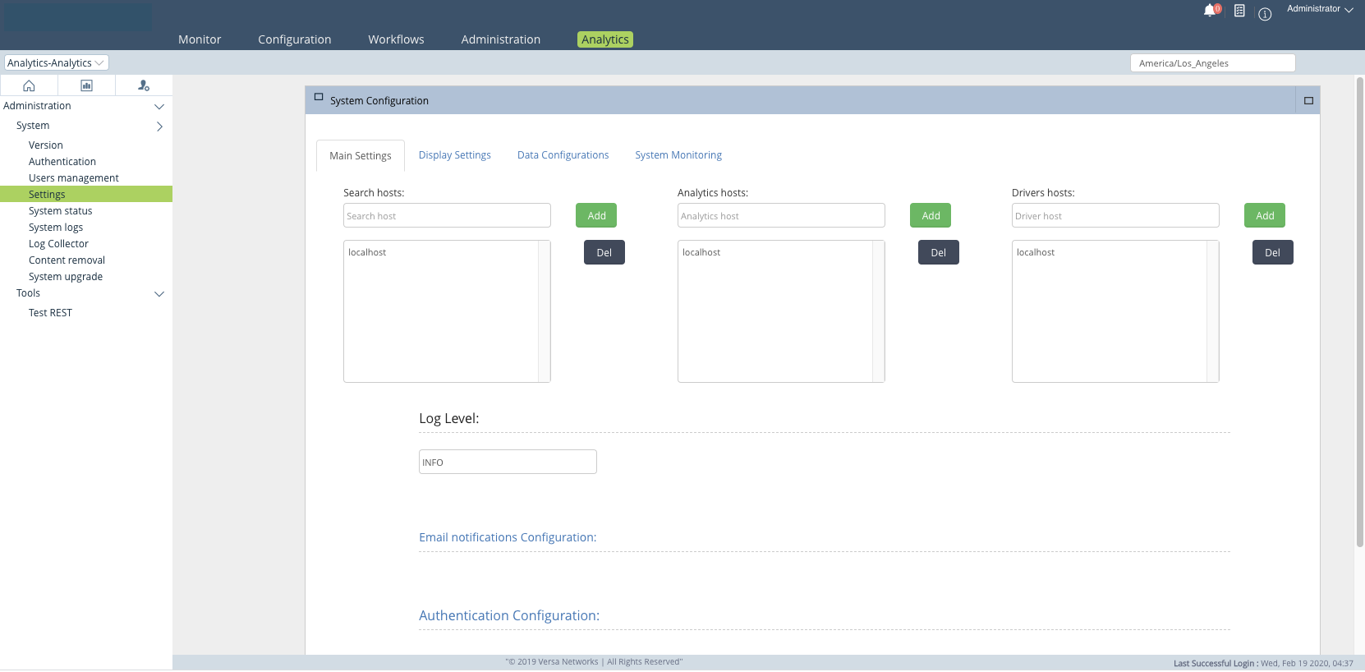Screen dimensions: 1365x672
Task: Select the Analytics top menu
Action: [605, 39]
